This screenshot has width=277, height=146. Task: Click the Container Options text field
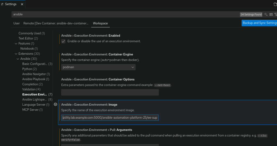pos(110,92)
